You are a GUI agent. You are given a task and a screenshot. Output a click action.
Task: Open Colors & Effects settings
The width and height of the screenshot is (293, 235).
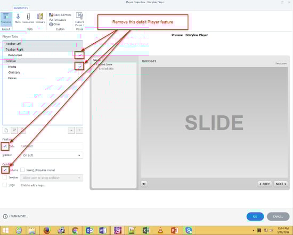[x=60, y=15]
